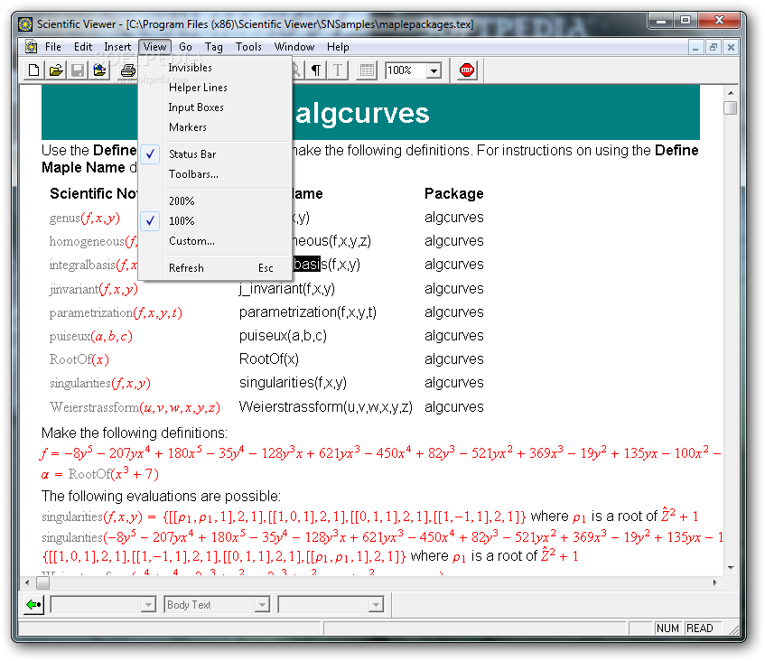Click the Print toolbar icon
This screenshot has width=765, height=661.
(x=128, y=70)
